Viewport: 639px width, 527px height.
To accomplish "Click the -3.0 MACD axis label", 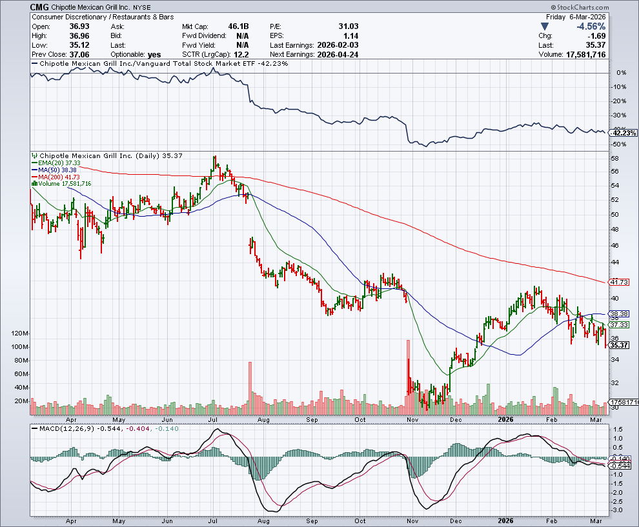I will 617,510.
